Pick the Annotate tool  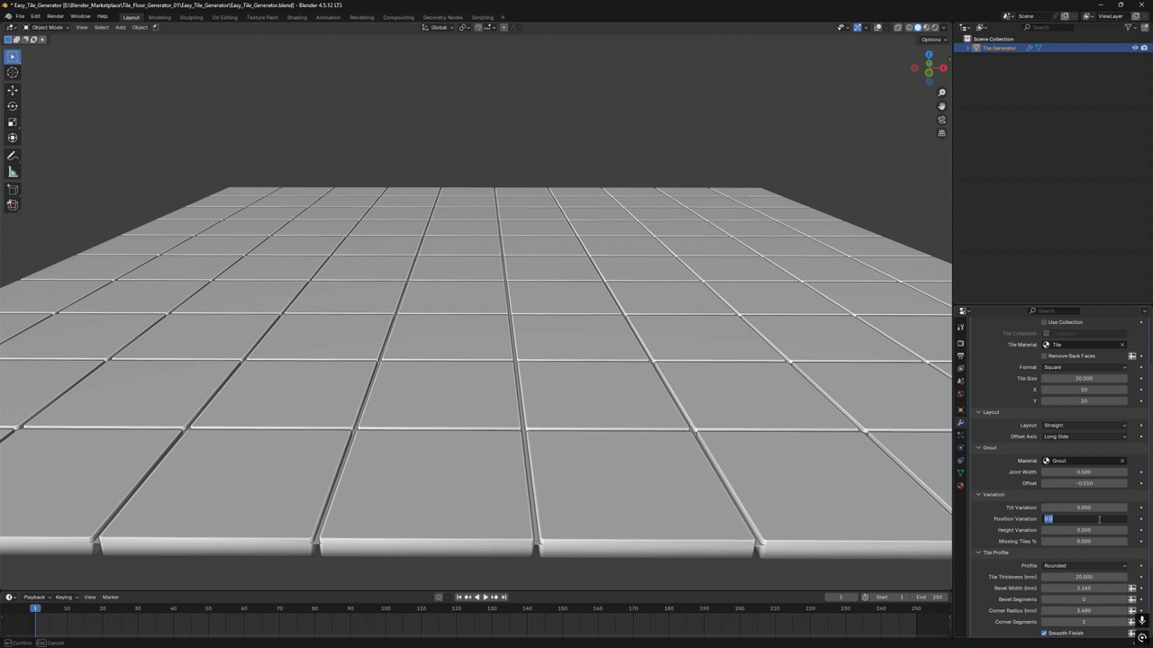(13, 156)
